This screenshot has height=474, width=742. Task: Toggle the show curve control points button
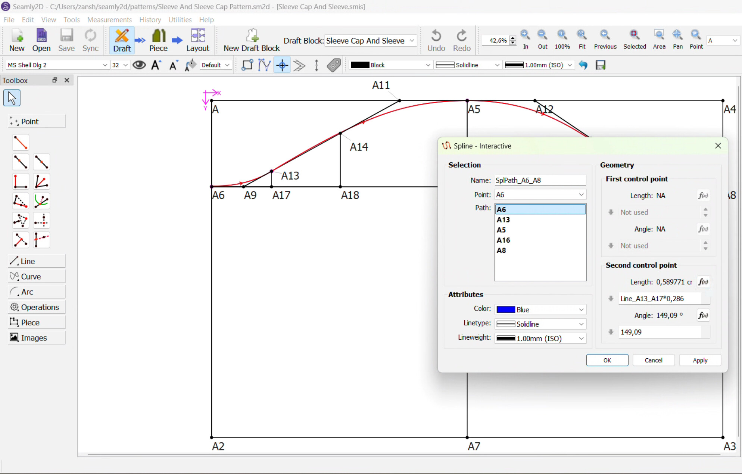264,65
